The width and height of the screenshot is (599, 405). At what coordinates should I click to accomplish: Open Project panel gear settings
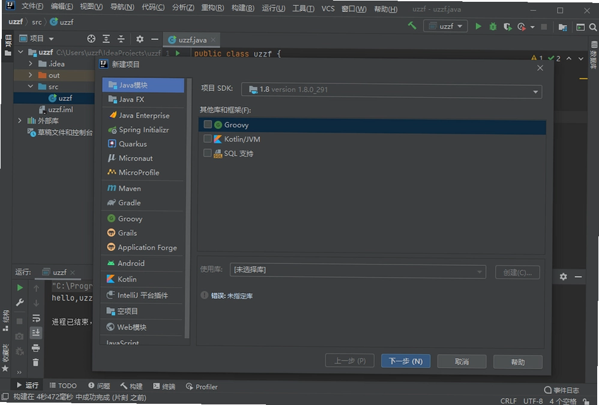140,39
